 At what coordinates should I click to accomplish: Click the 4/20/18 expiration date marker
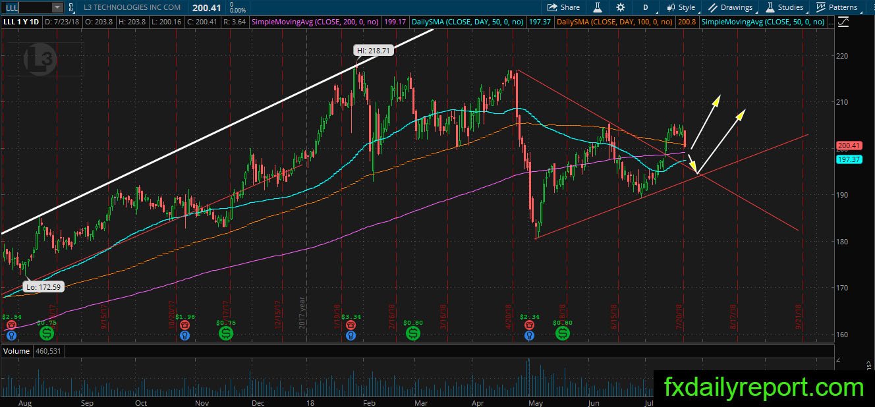[509, 317]
